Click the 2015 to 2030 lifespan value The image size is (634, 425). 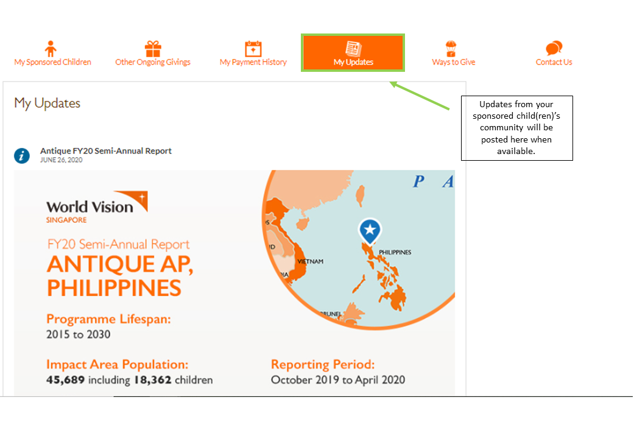(x=78, y=334)
